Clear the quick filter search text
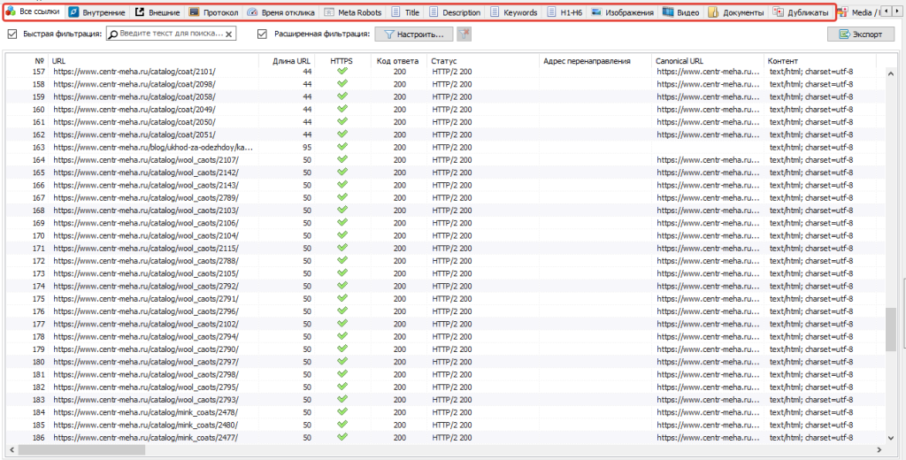Viewport: 906px width, 460px height. pos(230,34)
